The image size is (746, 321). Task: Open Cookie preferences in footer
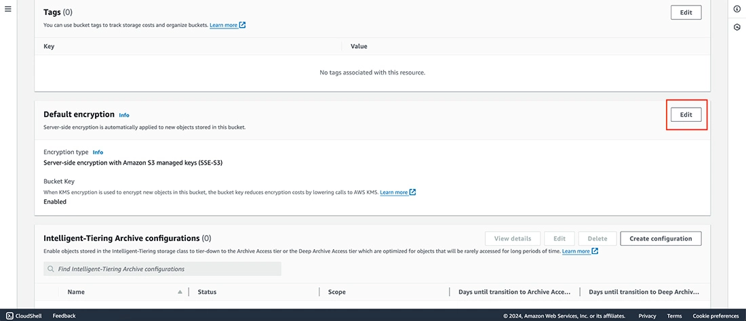click(715, 316)
